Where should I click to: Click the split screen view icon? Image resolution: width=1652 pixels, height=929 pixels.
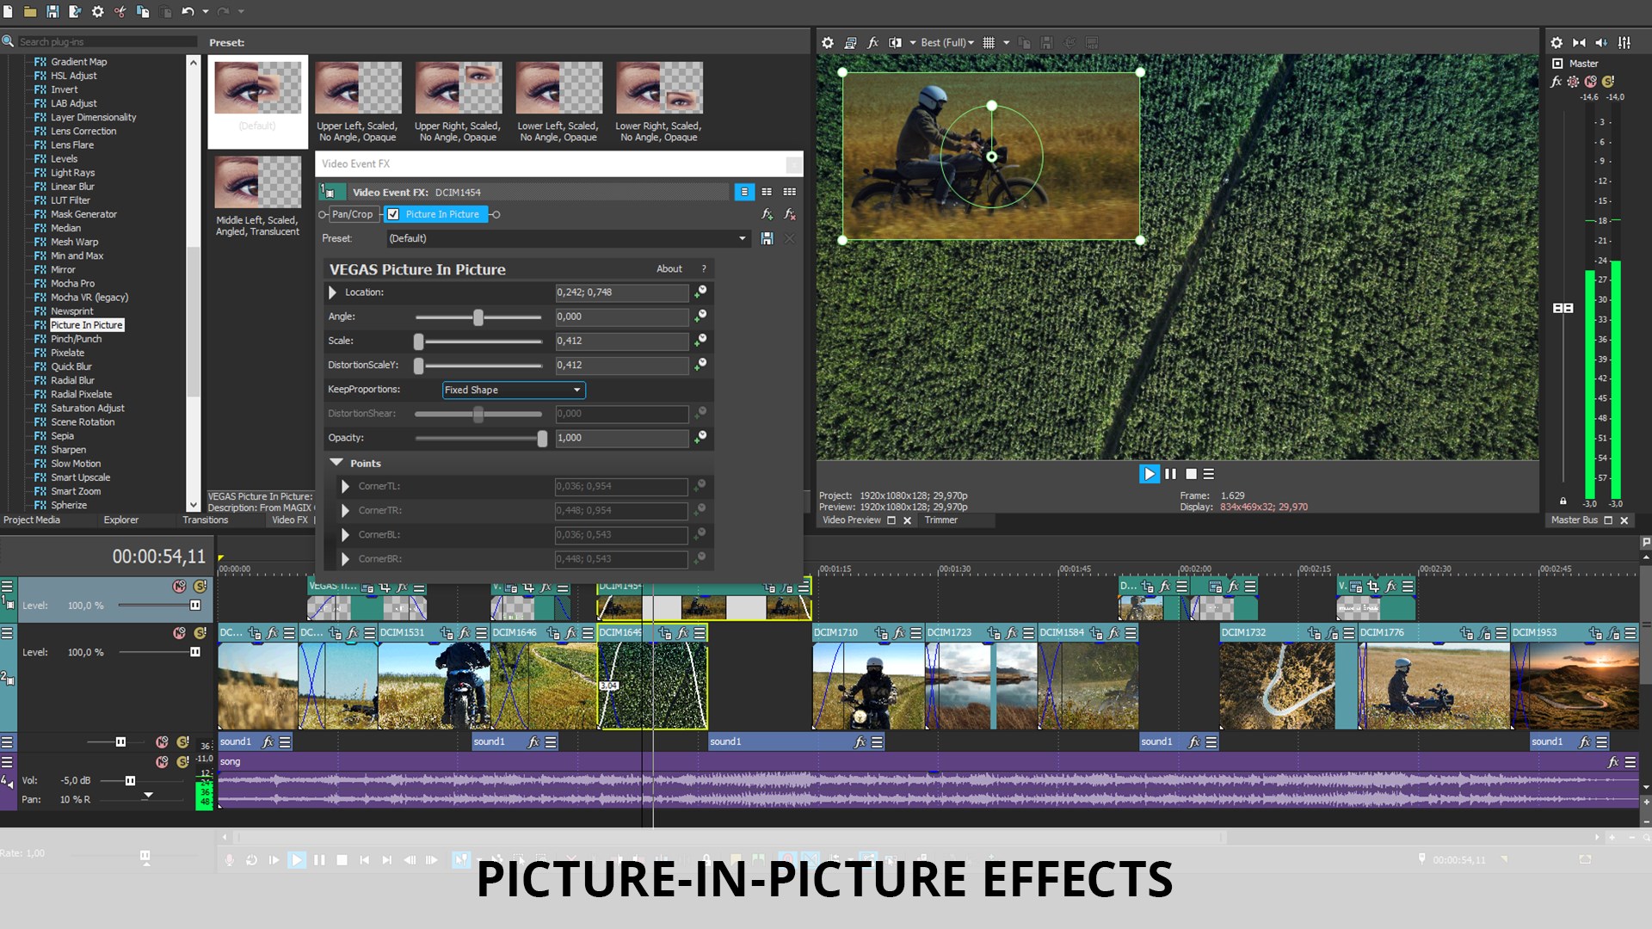[x=895, y=42]
